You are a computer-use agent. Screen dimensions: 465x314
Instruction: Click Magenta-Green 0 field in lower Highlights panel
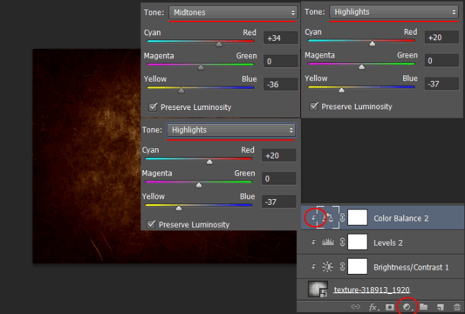point(279,178)
